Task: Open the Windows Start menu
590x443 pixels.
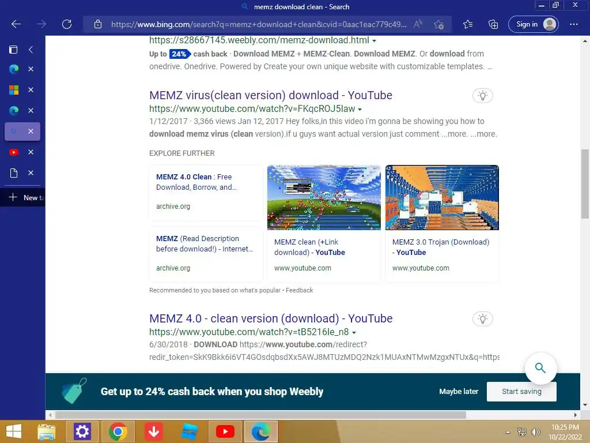Action: coord(14,431)
